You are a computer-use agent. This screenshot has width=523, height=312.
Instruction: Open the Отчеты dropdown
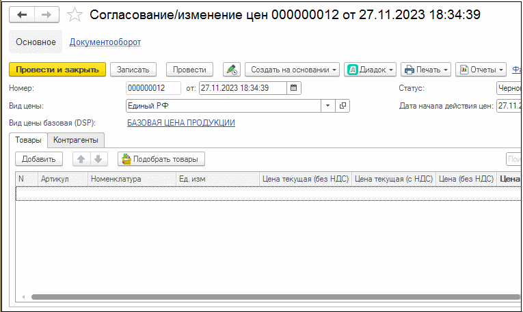click(481, 70)
